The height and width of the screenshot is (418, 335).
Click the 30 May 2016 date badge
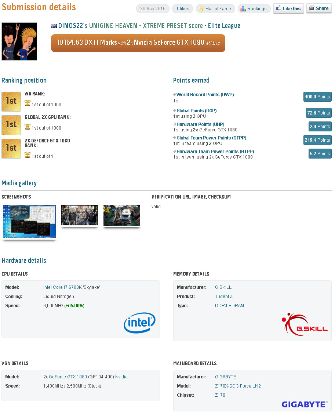coord(153,9)
